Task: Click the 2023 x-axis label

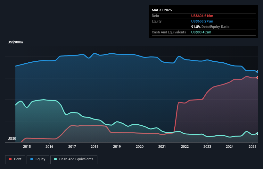Action: [x=207, y=147]
